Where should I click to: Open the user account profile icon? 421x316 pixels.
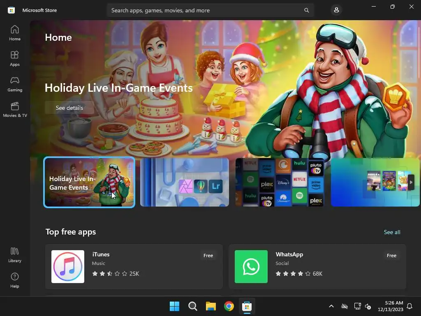(x=336, y=10)
